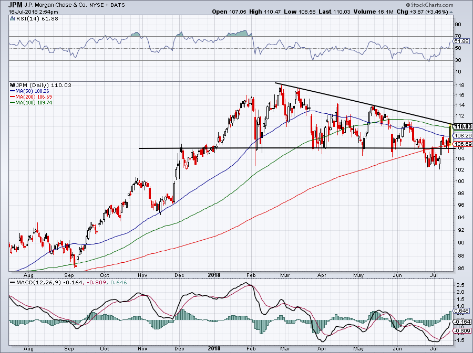This screenshot has height=353, width=473.
Task: Click the Open 107.05 value in the header
Action: pyautogui.click(x=229, y=12)
